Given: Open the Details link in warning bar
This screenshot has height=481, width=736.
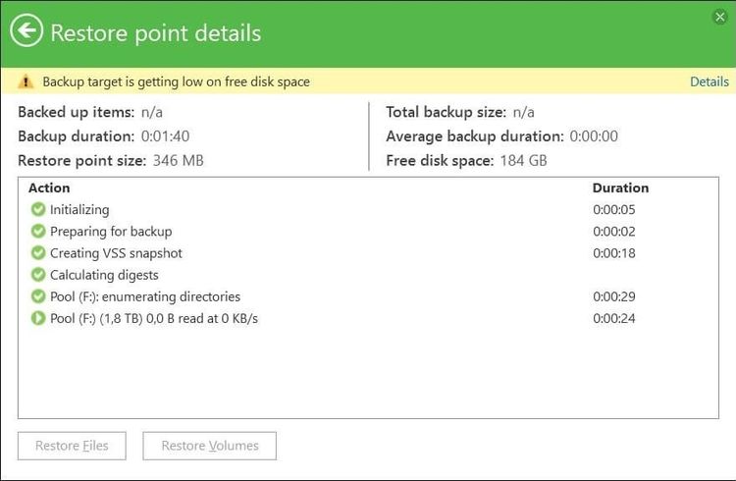Looking at the screenshot, I should coord(709,81).
